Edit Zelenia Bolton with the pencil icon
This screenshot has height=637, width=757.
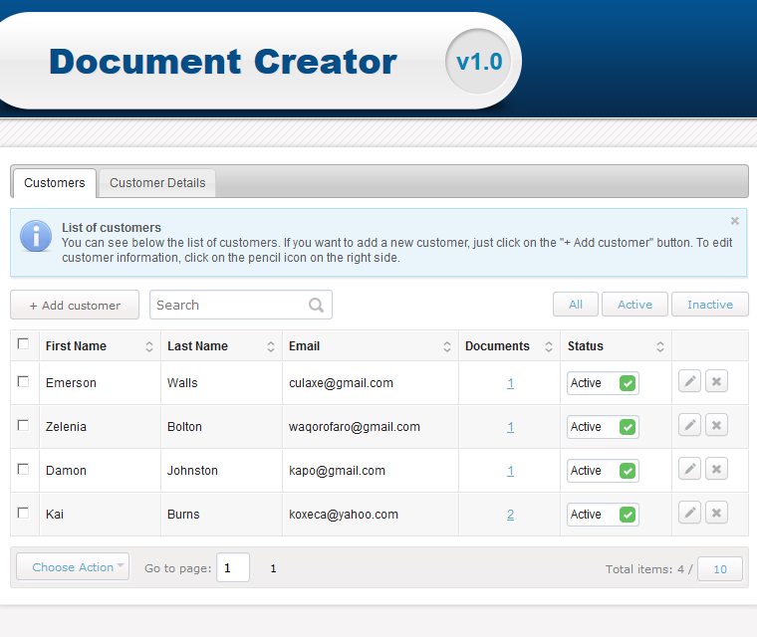pyautogui.click(x=689, y=426)
